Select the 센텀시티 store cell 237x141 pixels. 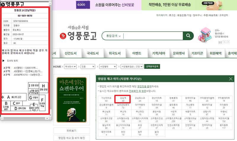click(207, 113)
